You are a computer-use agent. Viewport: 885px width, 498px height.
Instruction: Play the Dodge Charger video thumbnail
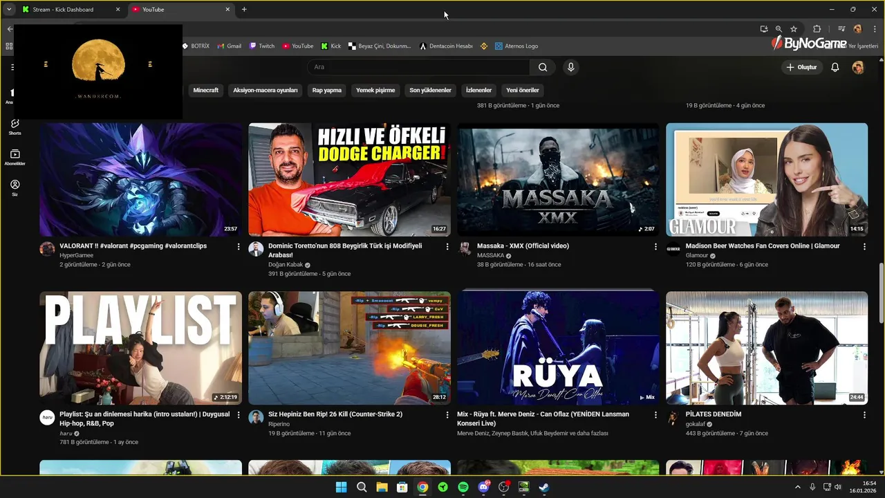349,180
